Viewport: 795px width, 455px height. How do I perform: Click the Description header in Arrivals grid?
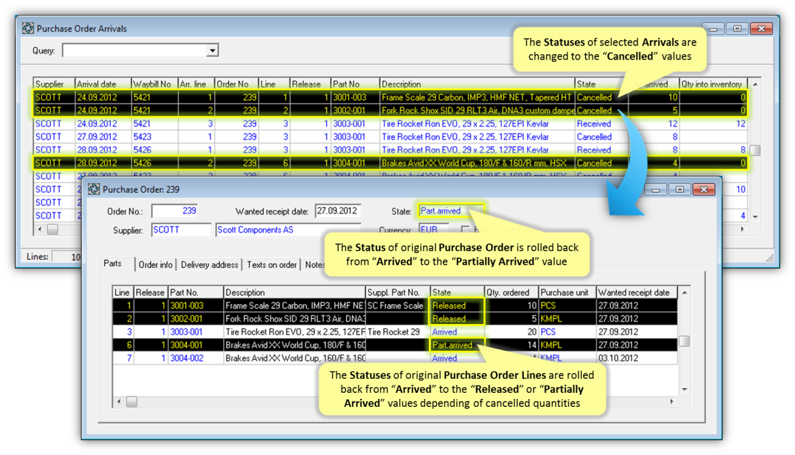point(477,84)
